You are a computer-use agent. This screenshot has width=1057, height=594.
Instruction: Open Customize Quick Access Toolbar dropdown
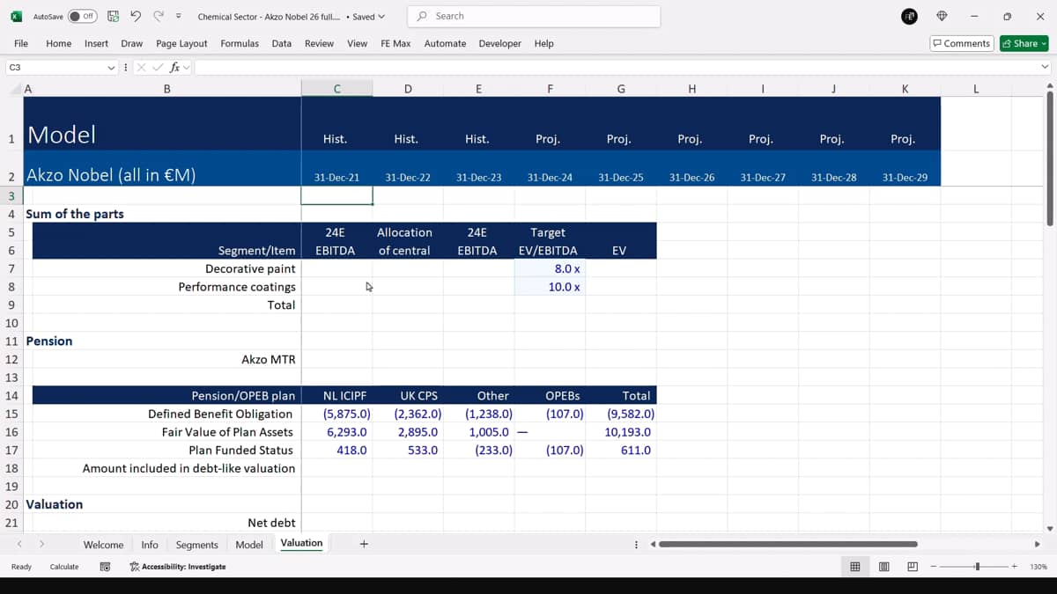tap(179, 17)
